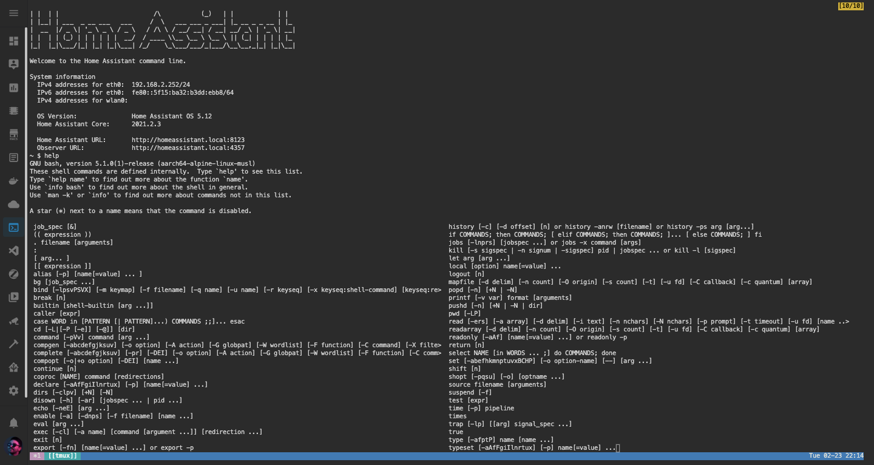This screenshot has height=465, width=874.
Task: Click URL http://homeassistant.local:8123
Action: coord(188,140)
